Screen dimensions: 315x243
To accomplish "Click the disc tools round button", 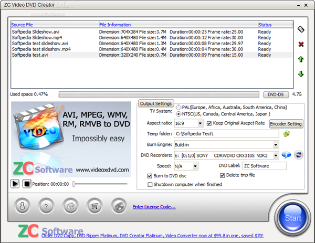I will pos(119,206).
